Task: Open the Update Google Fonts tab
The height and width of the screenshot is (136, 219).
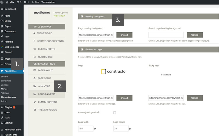Action: pos(47,41)
